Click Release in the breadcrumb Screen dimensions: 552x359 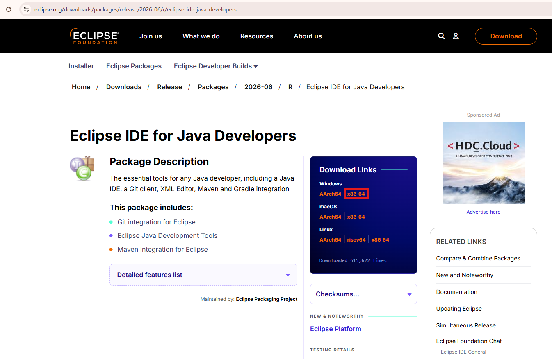[169, 87]
